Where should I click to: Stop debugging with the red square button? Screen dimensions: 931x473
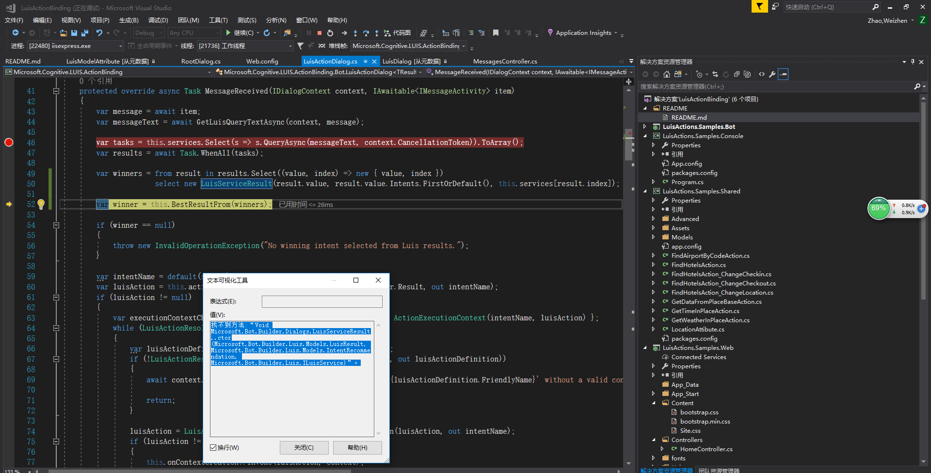tap(320, 33)
